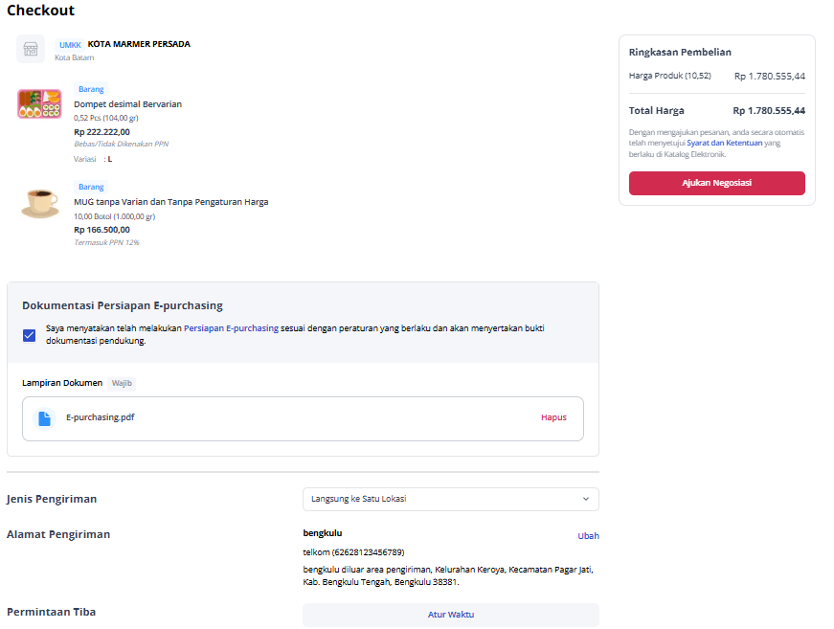Click the Dompet desimal Bervarian product title
The image size is (834, 629).
(x=127, y=104)
